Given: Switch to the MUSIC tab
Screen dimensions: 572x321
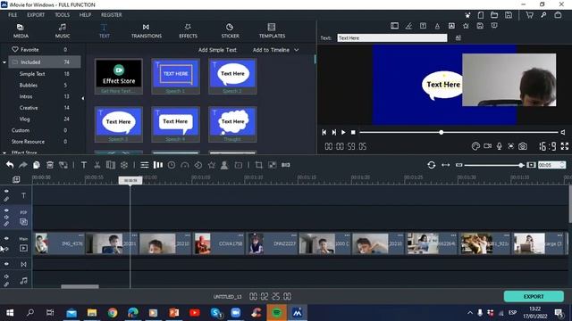Looking at the screenshot, I should 63,31.
